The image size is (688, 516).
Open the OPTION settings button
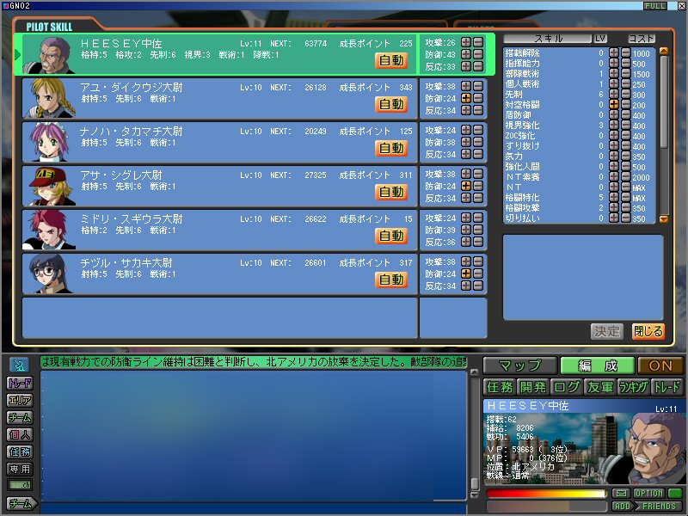pos(649,494)
